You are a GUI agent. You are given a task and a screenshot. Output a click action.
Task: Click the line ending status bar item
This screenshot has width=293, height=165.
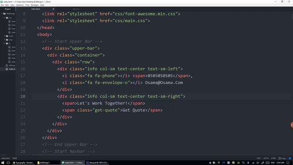coord(259,158)
